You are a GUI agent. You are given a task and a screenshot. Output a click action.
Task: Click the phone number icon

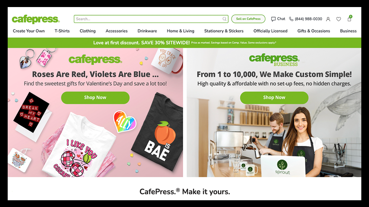291,19
